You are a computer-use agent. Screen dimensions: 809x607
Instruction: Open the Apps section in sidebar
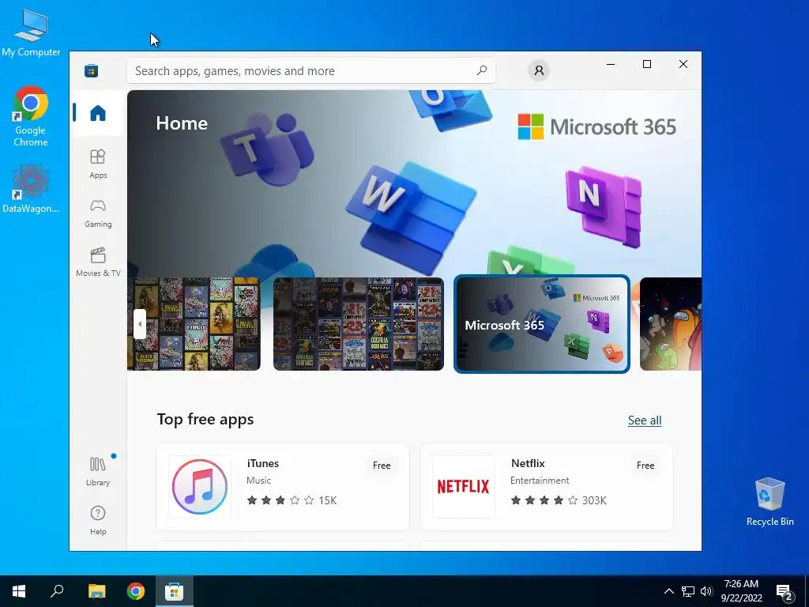98,164
